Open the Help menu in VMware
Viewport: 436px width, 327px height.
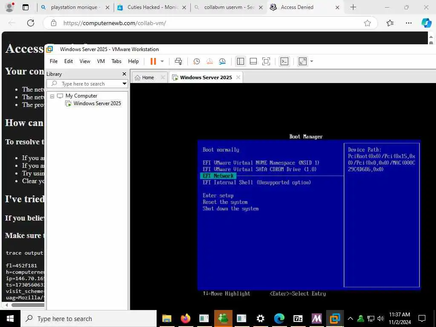pyautogui.click(x=133, y=61)
